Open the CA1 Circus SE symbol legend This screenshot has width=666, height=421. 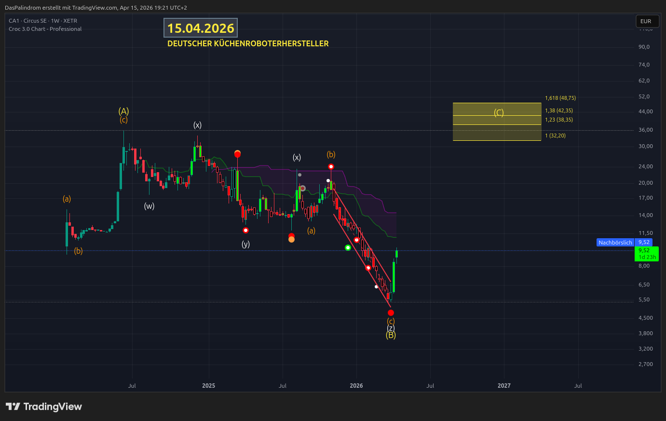click(x=43, y=21)
